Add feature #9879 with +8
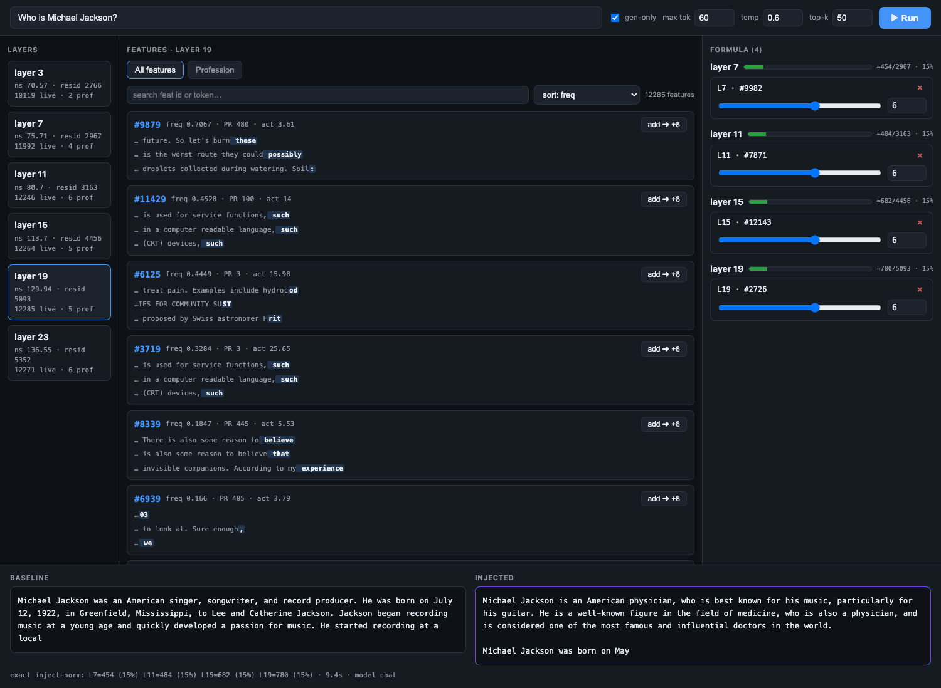941x688 pixels. (x=664, y=125)
